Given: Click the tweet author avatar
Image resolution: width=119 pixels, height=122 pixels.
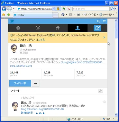Looking at the screenshot, I should pyautogui.click(x=15, y=106).
